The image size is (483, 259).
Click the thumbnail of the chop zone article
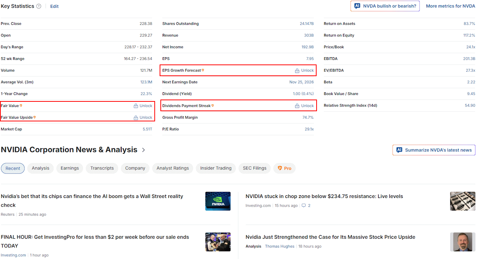(463, 201)
